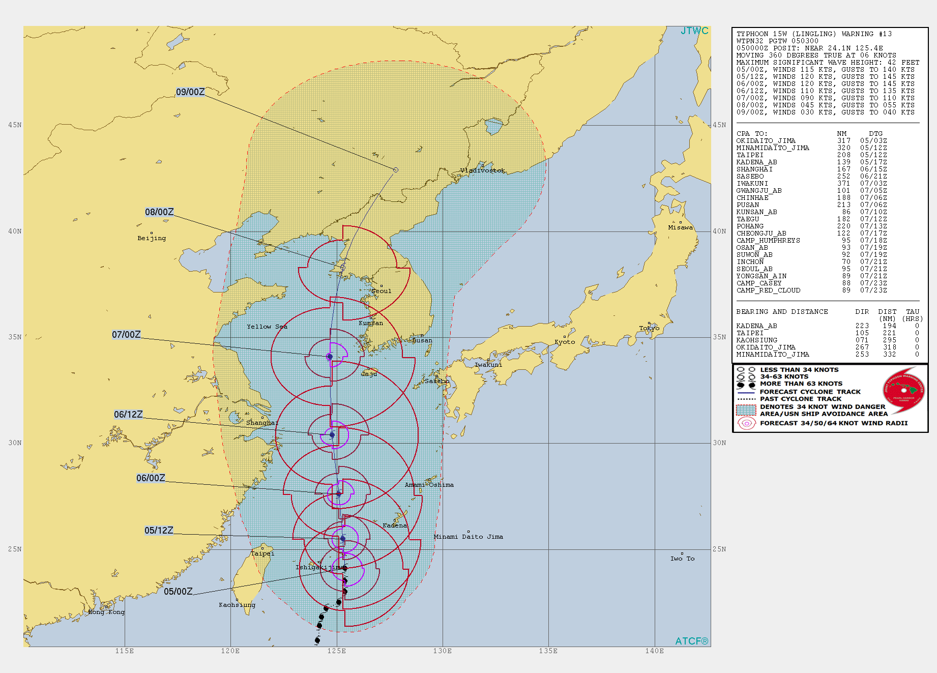
Task: Select the 05/12Z forecast time label
Action: point(159,531)
